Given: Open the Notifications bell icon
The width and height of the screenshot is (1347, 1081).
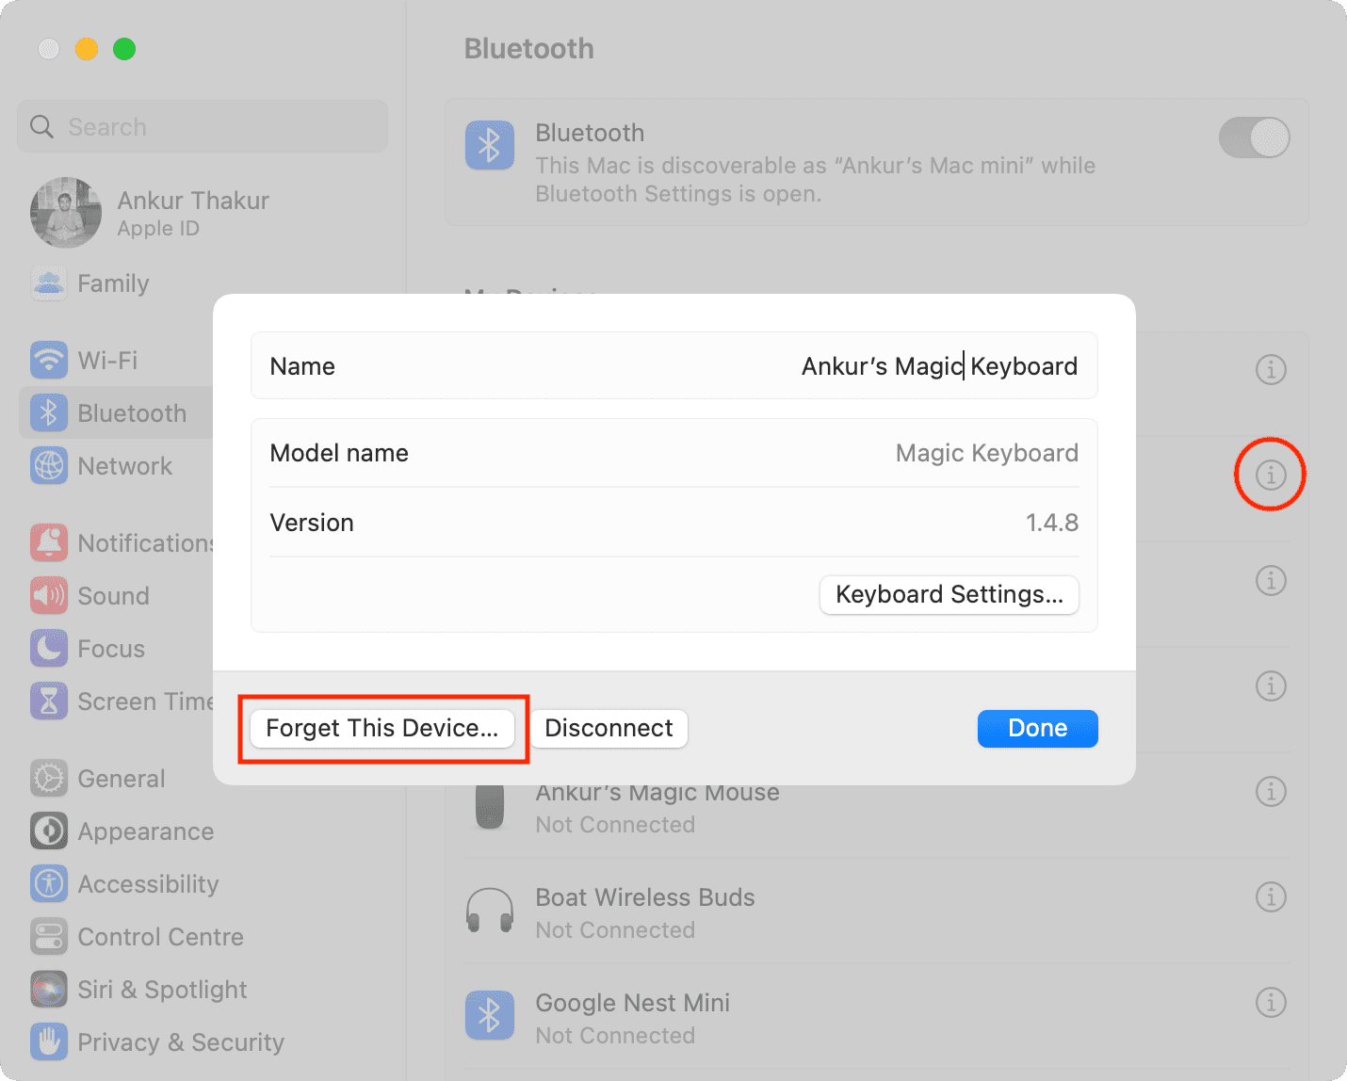Looking at the screenshot, I should point(49,542).
